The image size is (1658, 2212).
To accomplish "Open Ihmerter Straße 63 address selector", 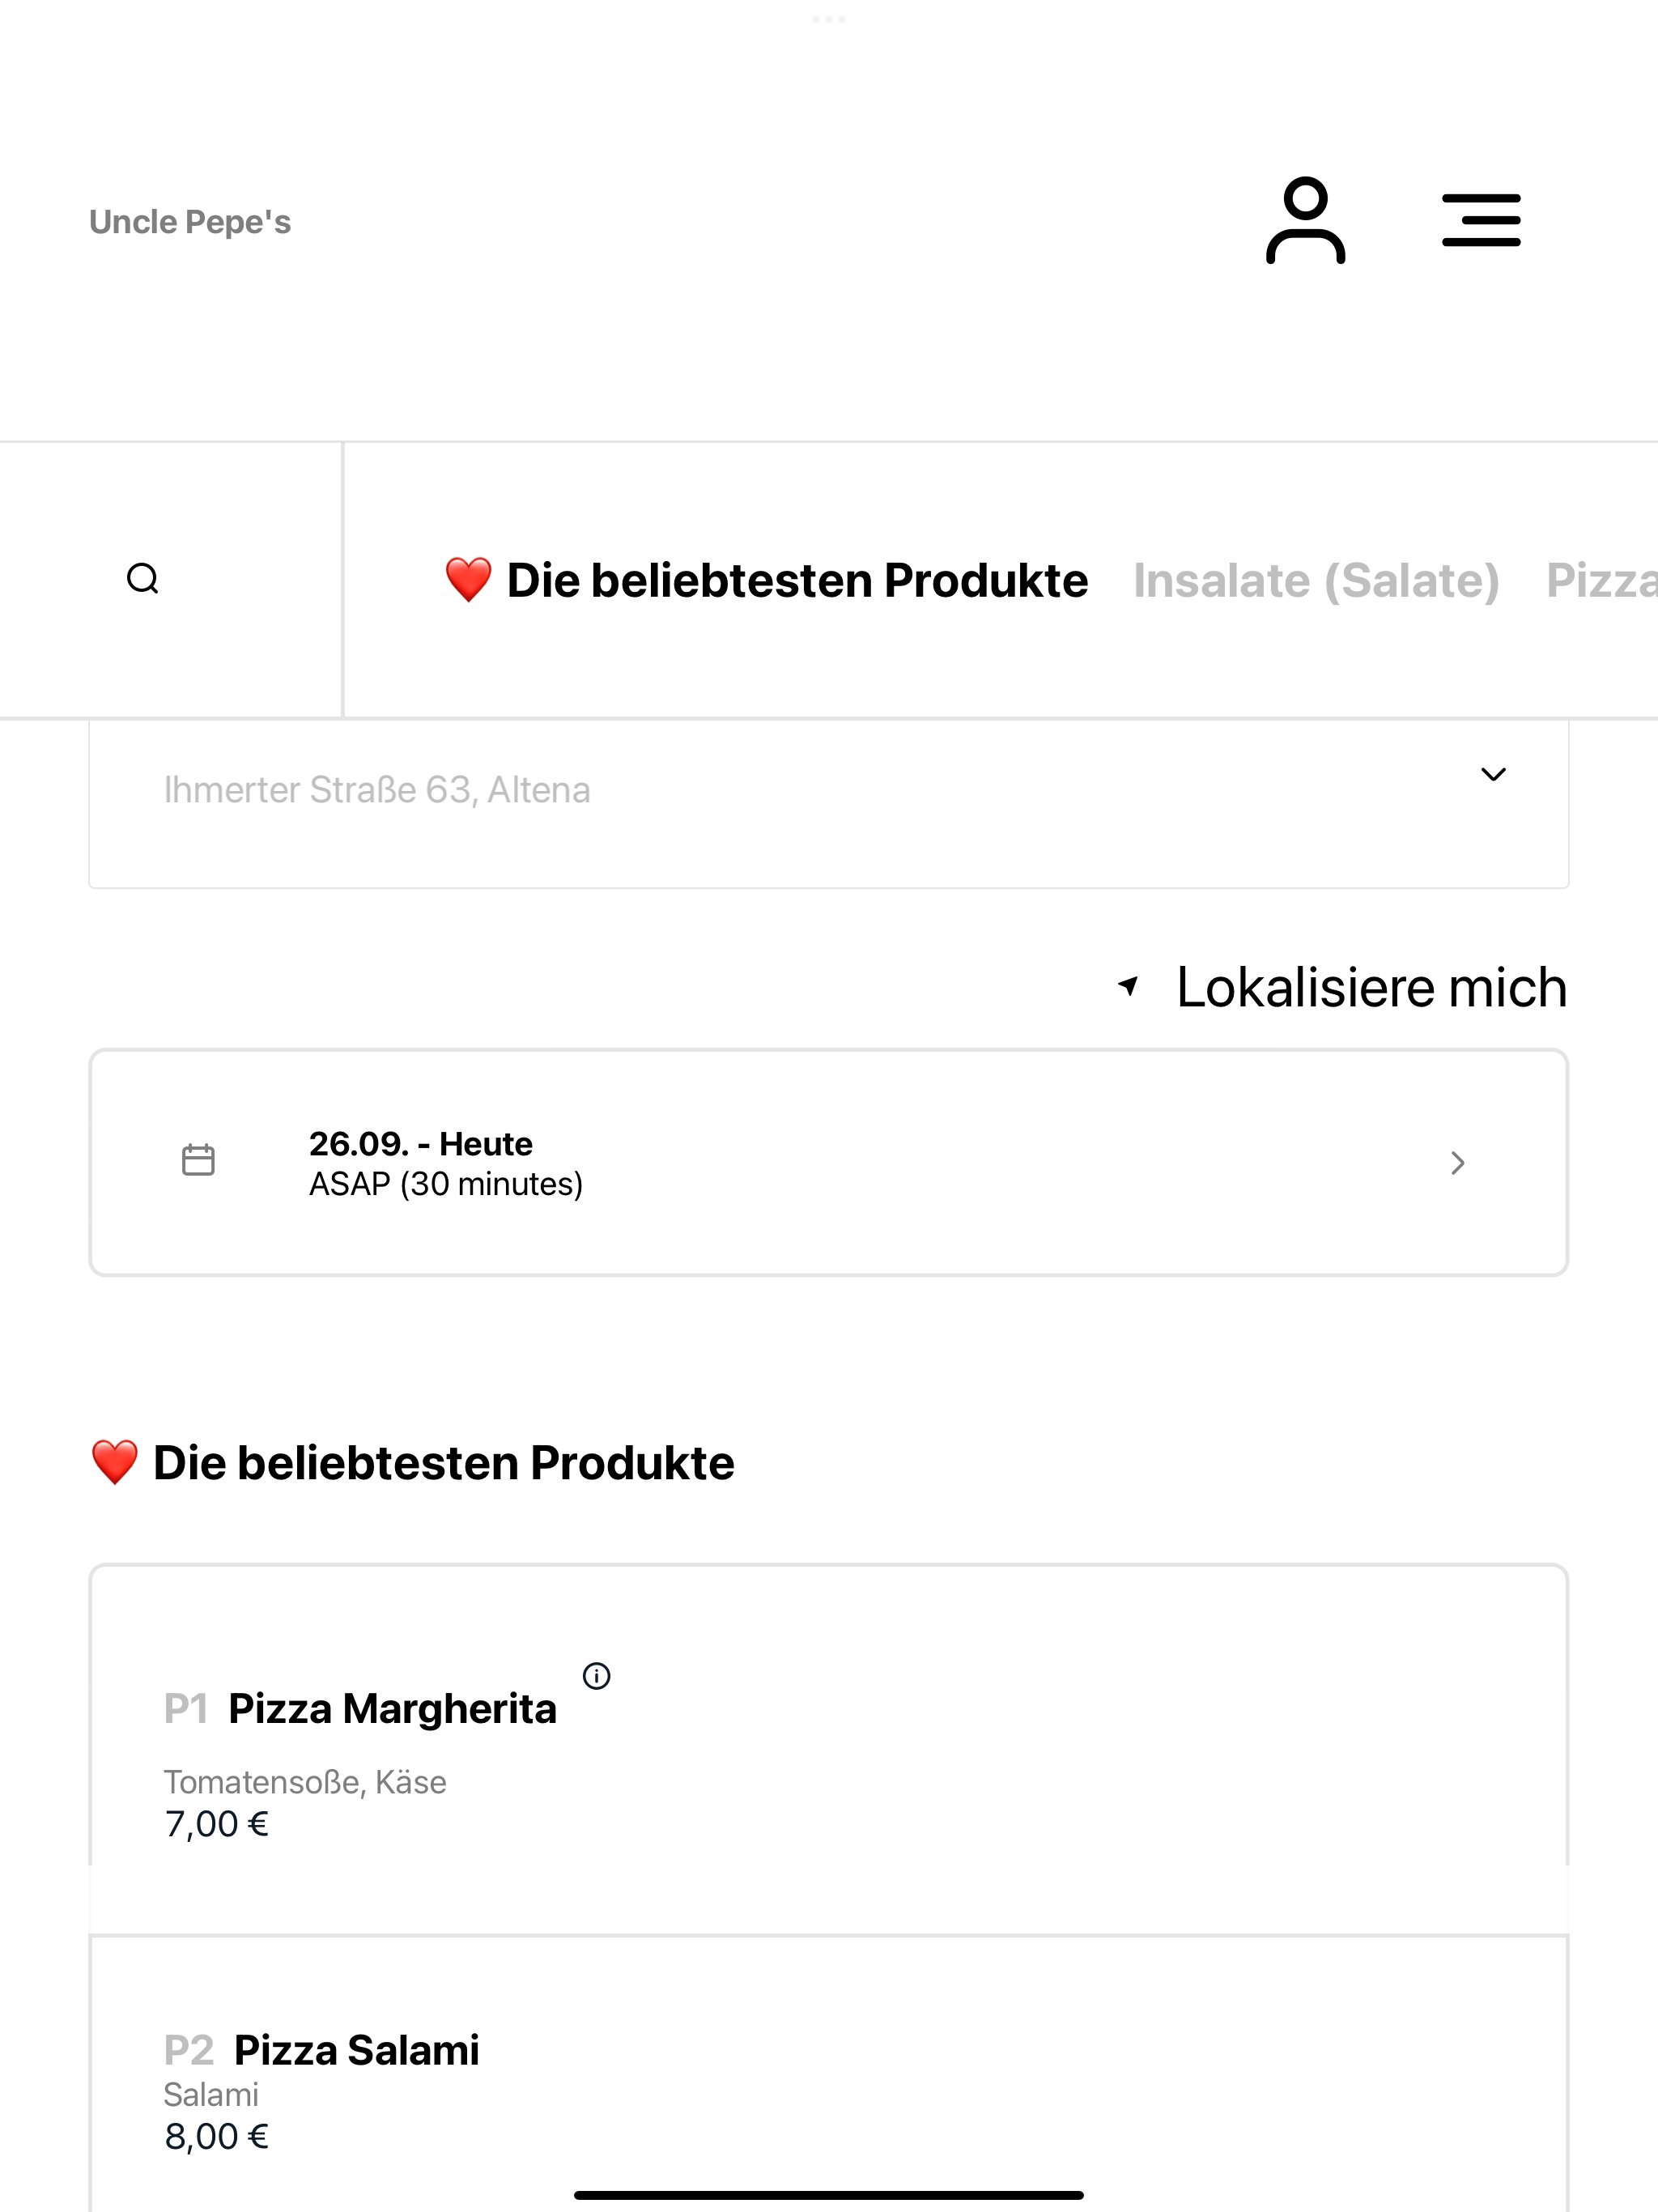I will (828, 803).
